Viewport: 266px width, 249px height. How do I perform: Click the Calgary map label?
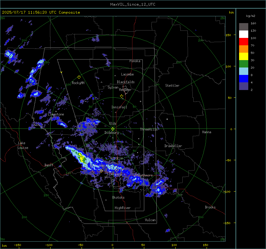(115, 174)
